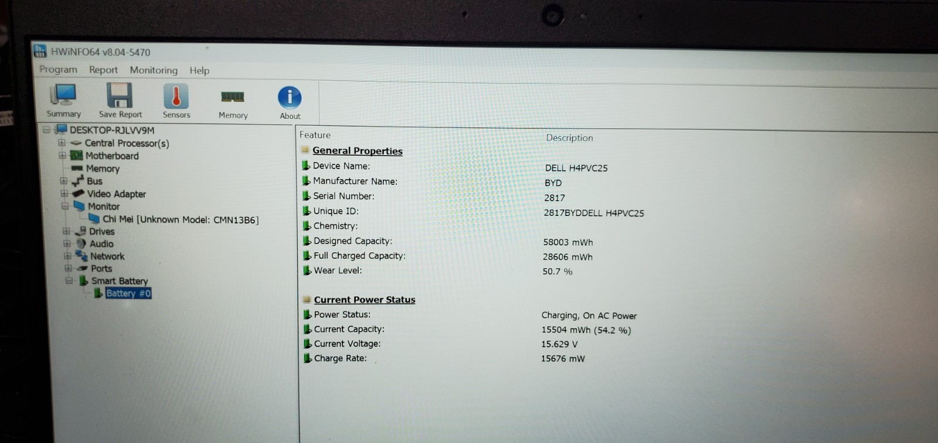The width and height of the screenshot is (938, 443).
Task: Click the Ports connector icon
Action: coord(83,268)
